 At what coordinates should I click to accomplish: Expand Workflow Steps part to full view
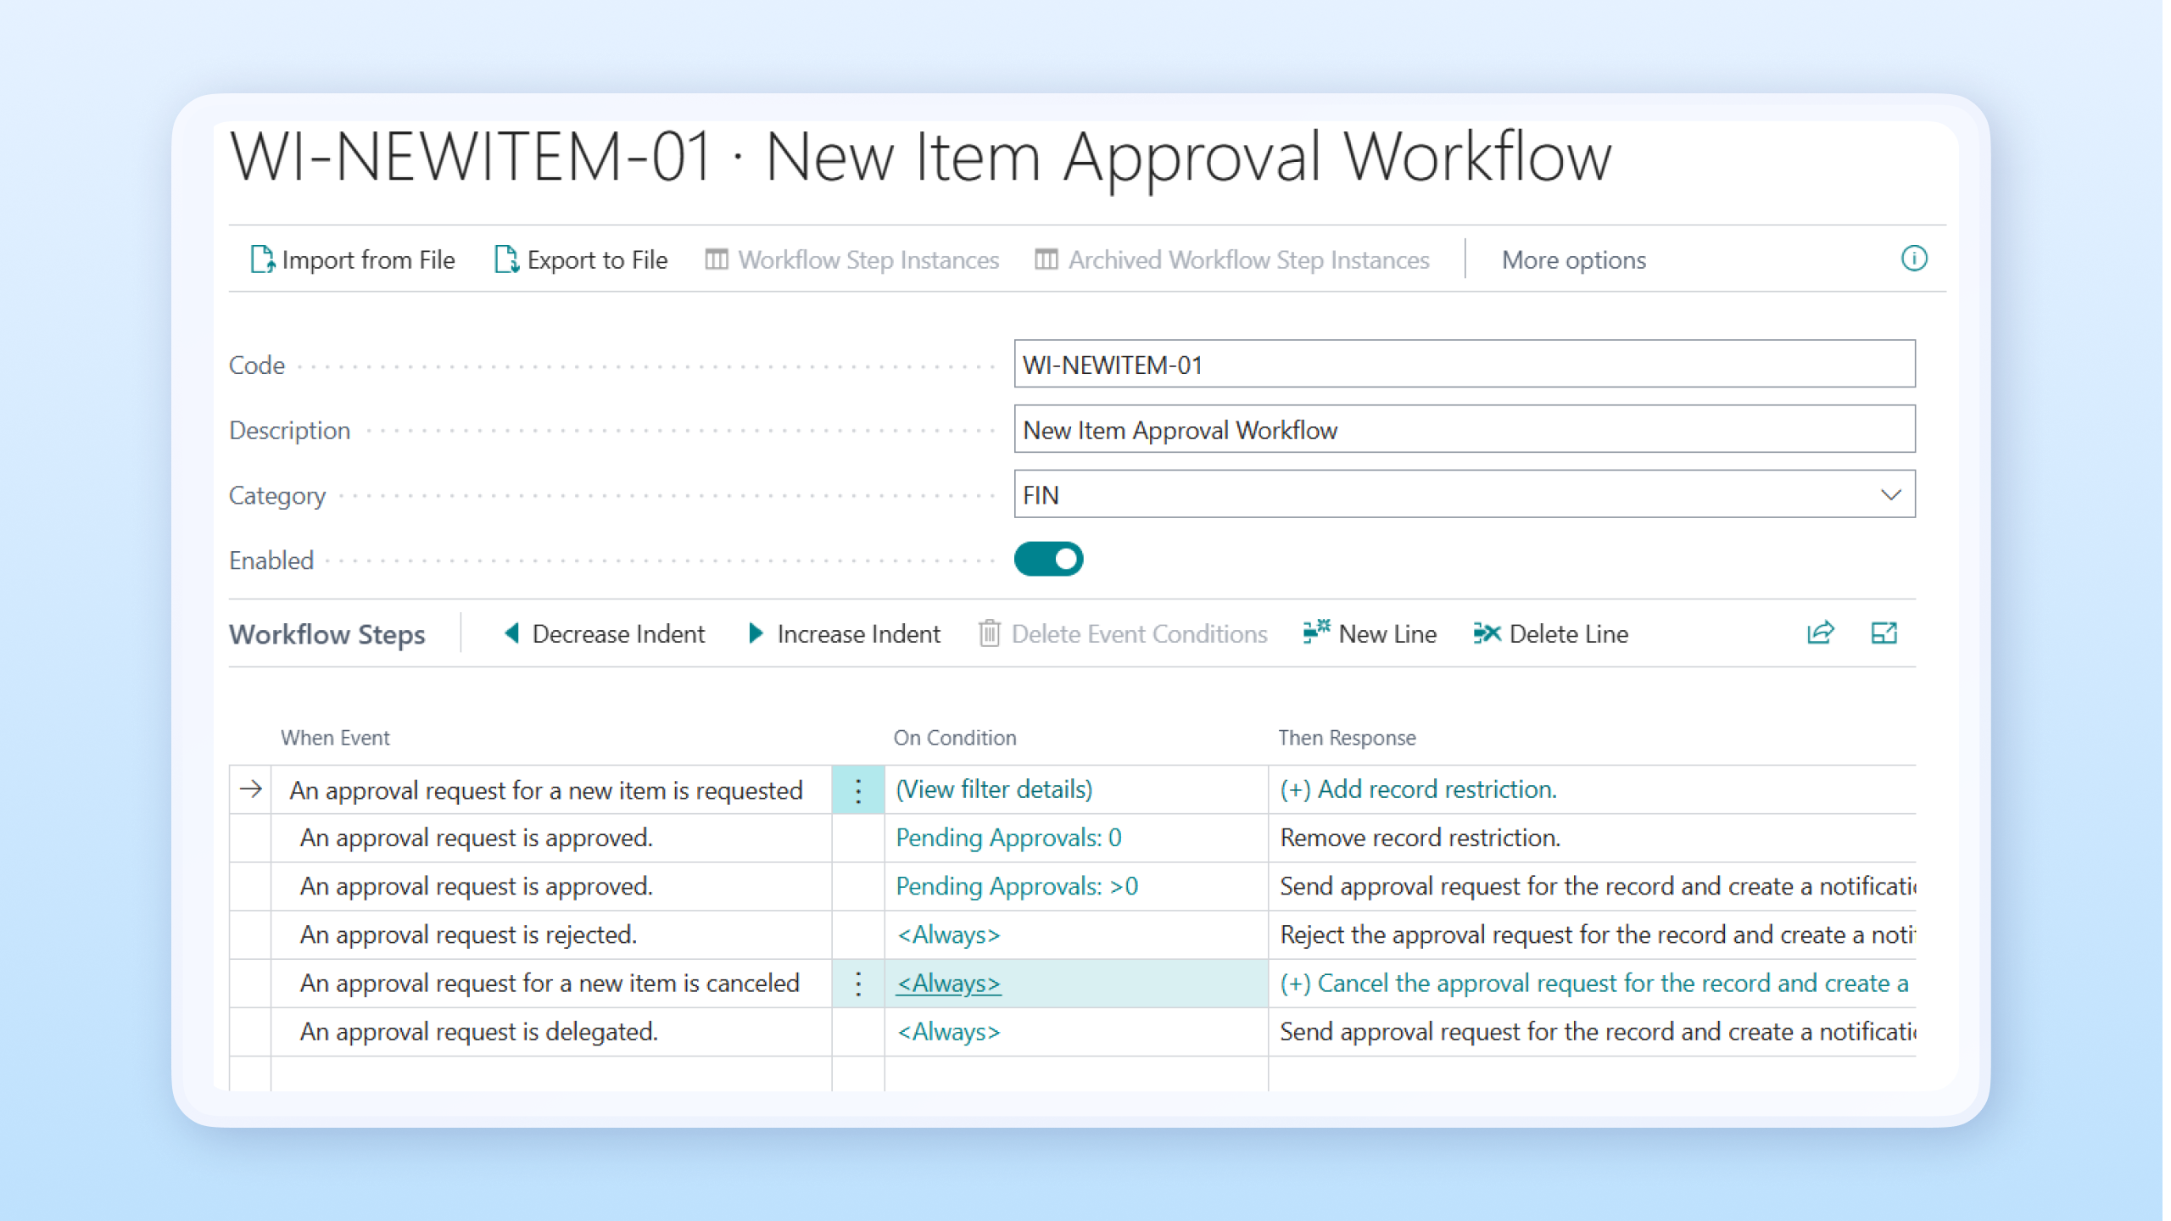tap(1884, 633)
